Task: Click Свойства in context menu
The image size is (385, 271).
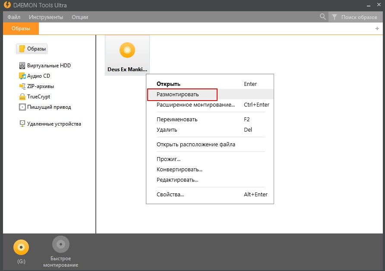Action: point(170,195)
